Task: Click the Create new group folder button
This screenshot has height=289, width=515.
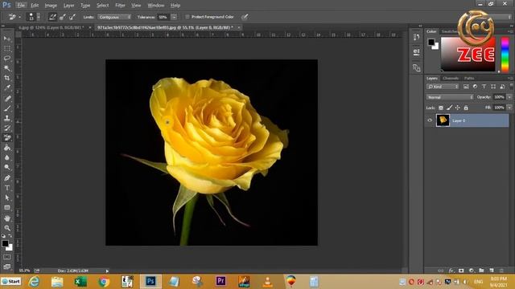Action: point(481,271)
